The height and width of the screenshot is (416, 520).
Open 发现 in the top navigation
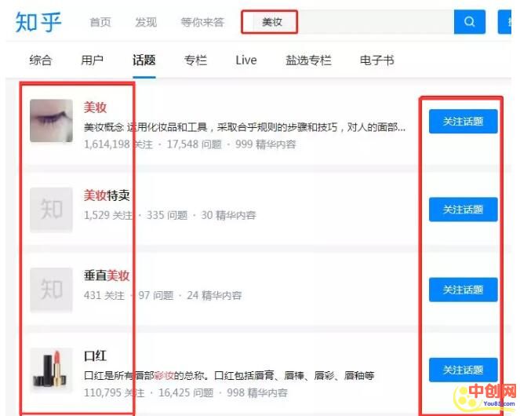point(146,23)
